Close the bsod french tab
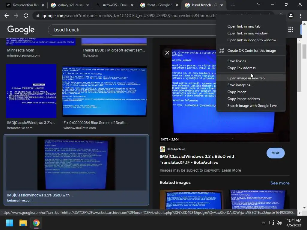 tap(222, 5)
